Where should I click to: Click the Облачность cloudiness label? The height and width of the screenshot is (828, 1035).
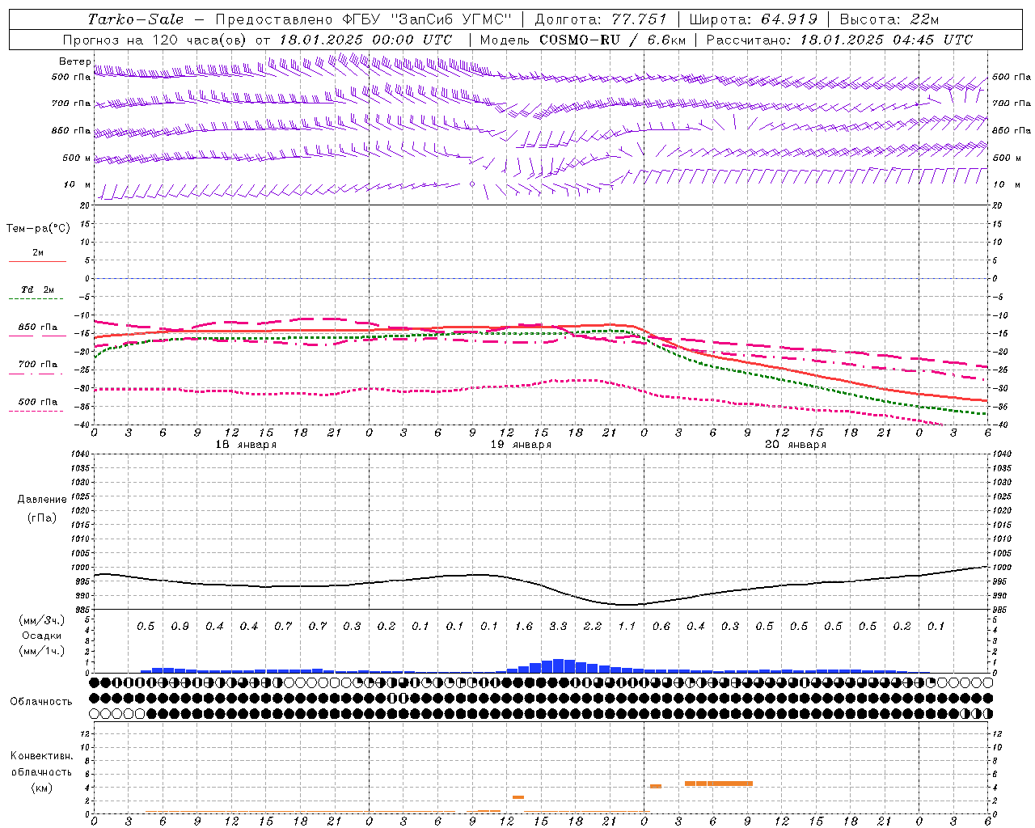(x=41, y=702)
